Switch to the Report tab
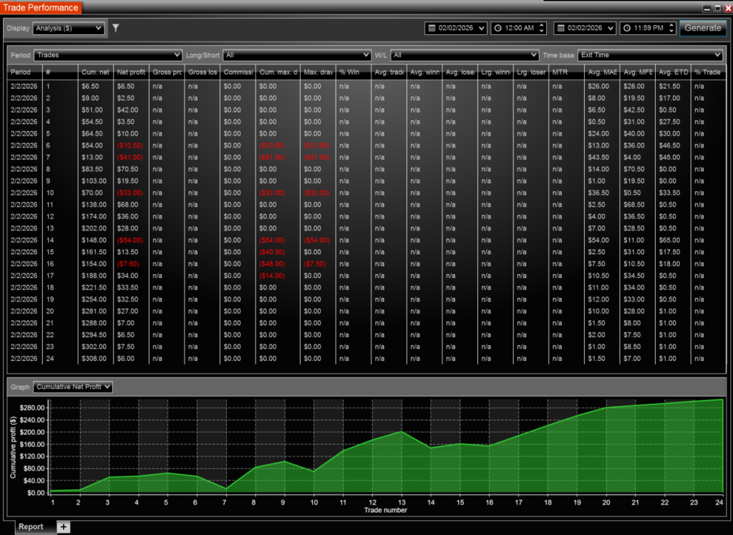 click(x=31, y=526)
